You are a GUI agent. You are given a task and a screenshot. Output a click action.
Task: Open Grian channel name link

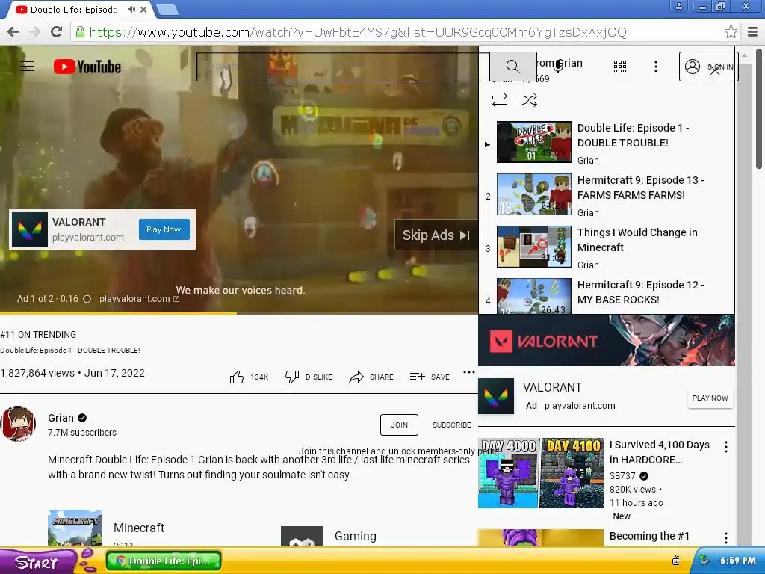(x=61, y=418)
